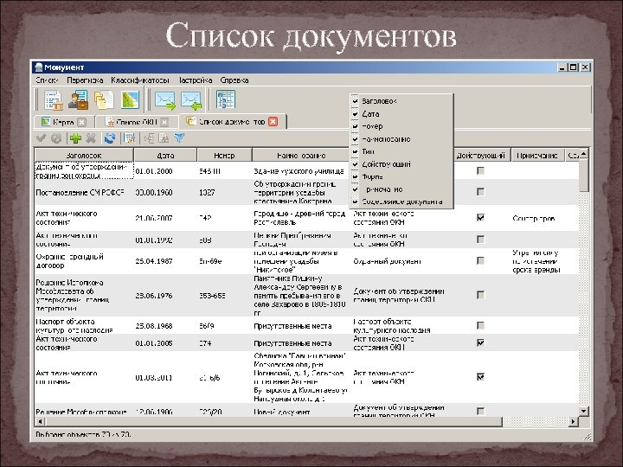The height and width of the screenshot is (467, 623).
Task: Toggle Наименование column in popup
Action: coord(401,139)
